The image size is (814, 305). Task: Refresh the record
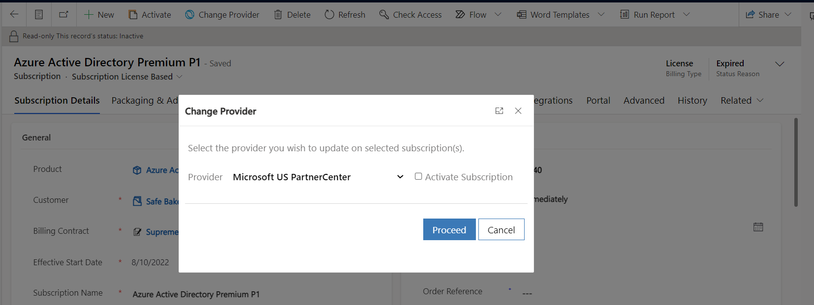coord(345,15)
